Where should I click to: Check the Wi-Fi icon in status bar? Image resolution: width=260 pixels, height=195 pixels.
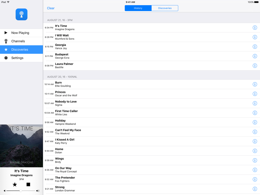pos(8,2)
